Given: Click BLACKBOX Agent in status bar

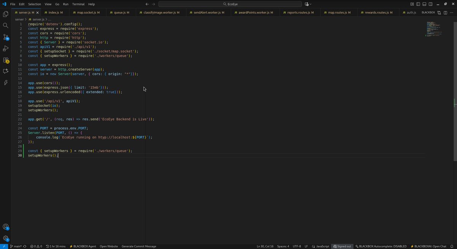Looking at the screenshot, I should (83, 246).
